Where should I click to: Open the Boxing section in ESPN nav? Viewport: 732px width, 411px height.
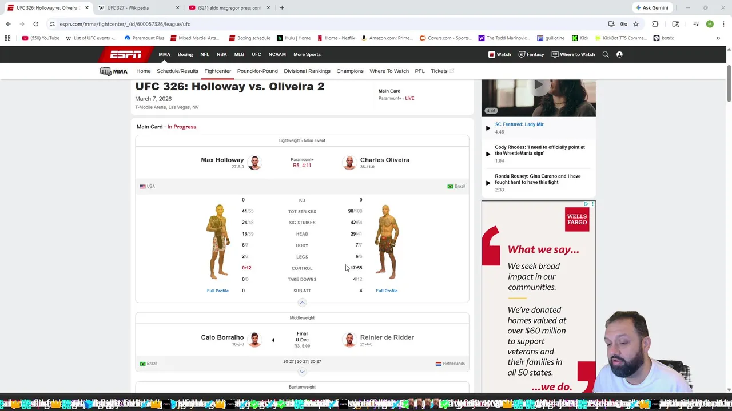point(185,54)
